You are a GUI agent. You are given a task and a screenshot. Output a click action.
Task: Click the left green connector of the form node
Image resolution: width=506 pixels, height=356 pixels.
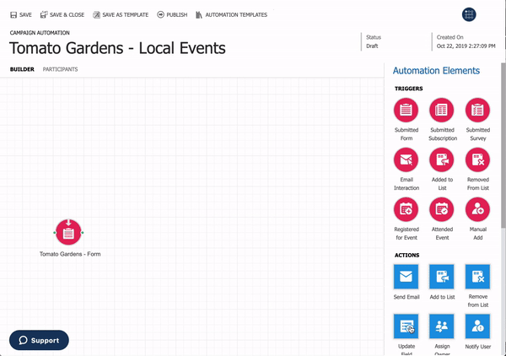[x=55, y=232]
